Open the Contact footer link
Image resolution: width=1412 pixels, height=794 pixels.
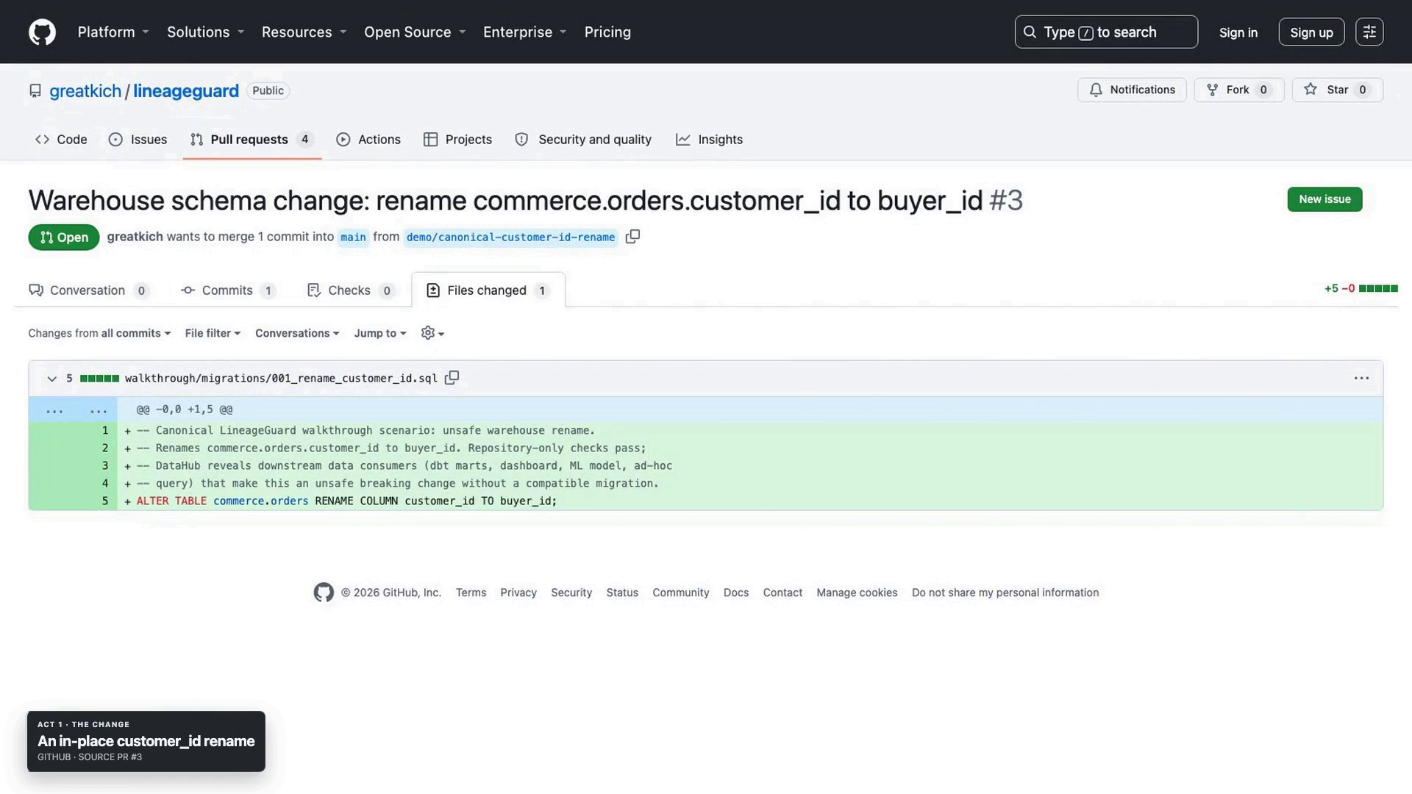point(782,593)
